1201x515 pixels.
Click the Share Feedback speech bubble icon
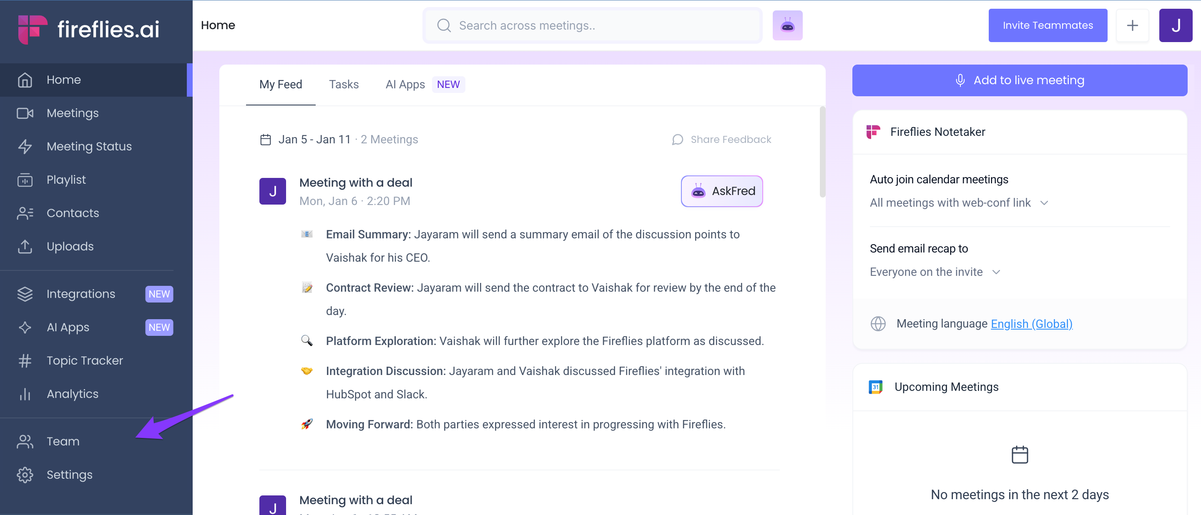pyautogui.click(x=677, y=139)
